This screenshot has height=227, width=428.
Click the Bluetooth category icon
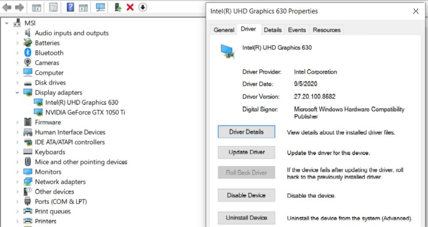[28, 52]
